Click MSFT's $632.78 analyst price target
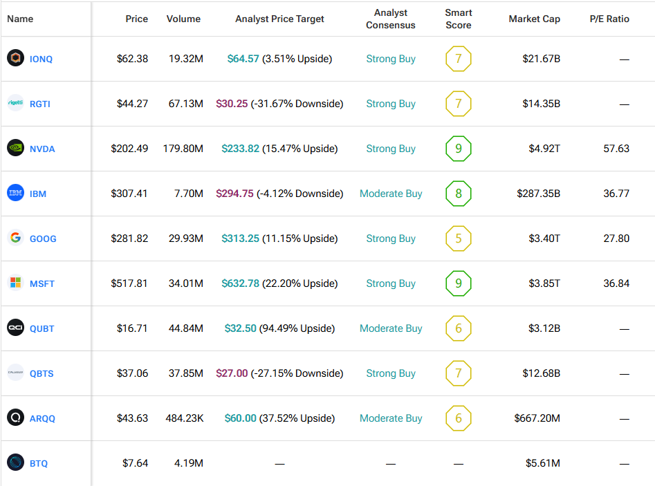The width and height of the screenshot is (655, 486). coord(240,283)
